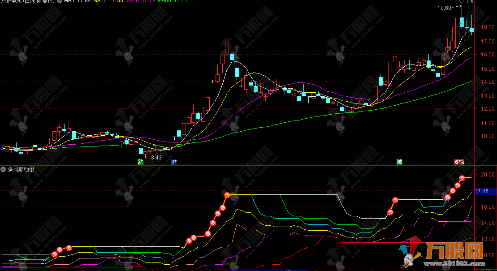This screenshot has height=271, width=497.
Task: Click the 多周期动量 indicator panel title
Action: coord(20,169)
